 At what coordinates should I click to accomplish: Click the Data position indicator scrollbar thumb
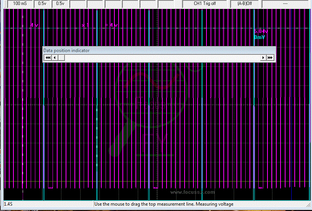[61, 57]
